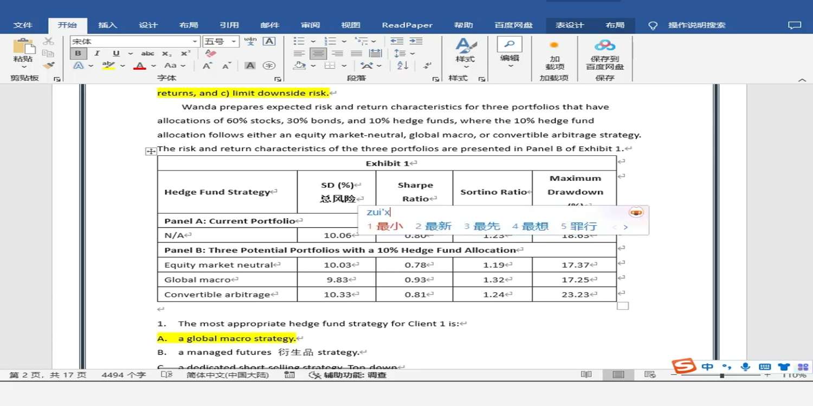Click the zoom slider in status bar
Image resolution: width=813 pixels, height=406 pixels.
click(x=722, y=375)
